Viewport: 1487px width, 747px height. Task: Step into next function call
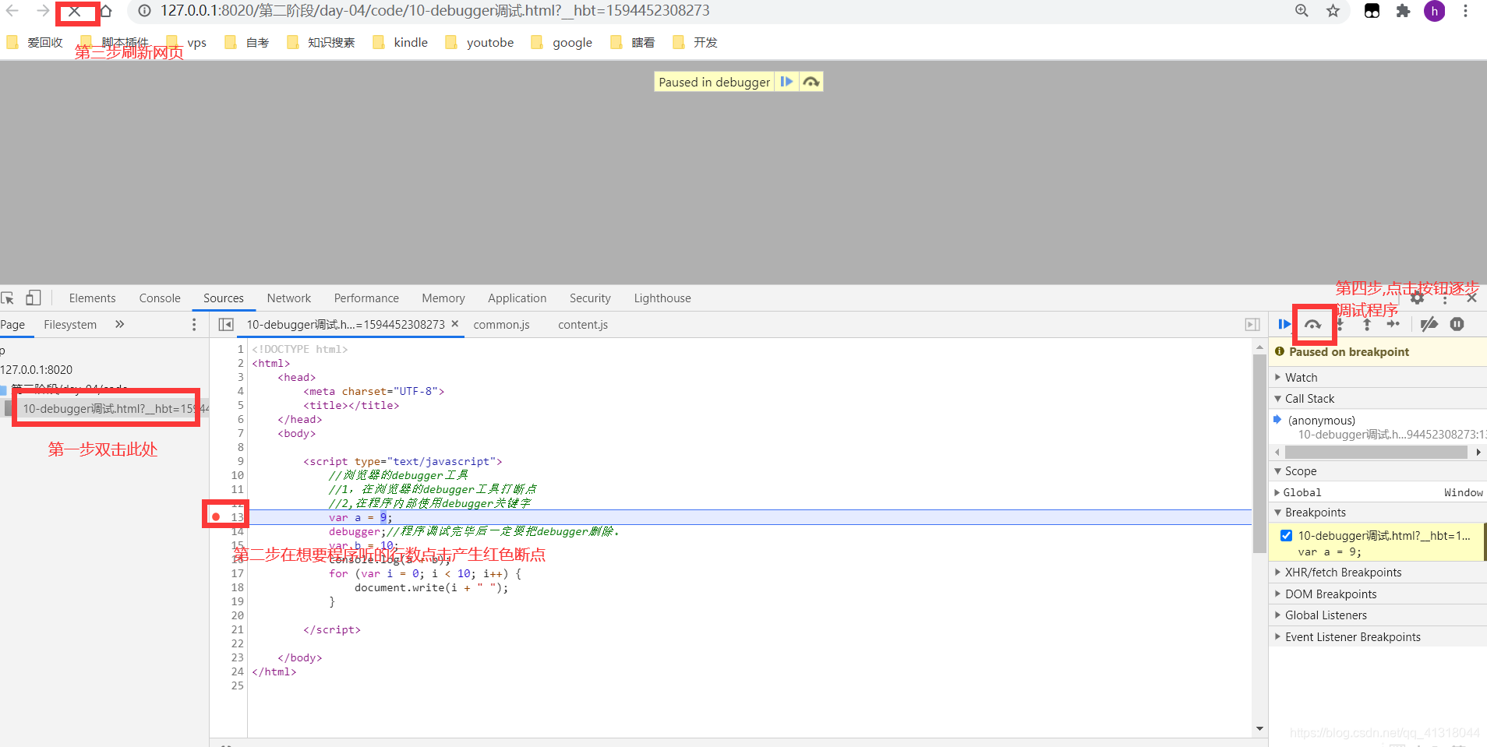pyautogui.click(x=1340, y=324)
